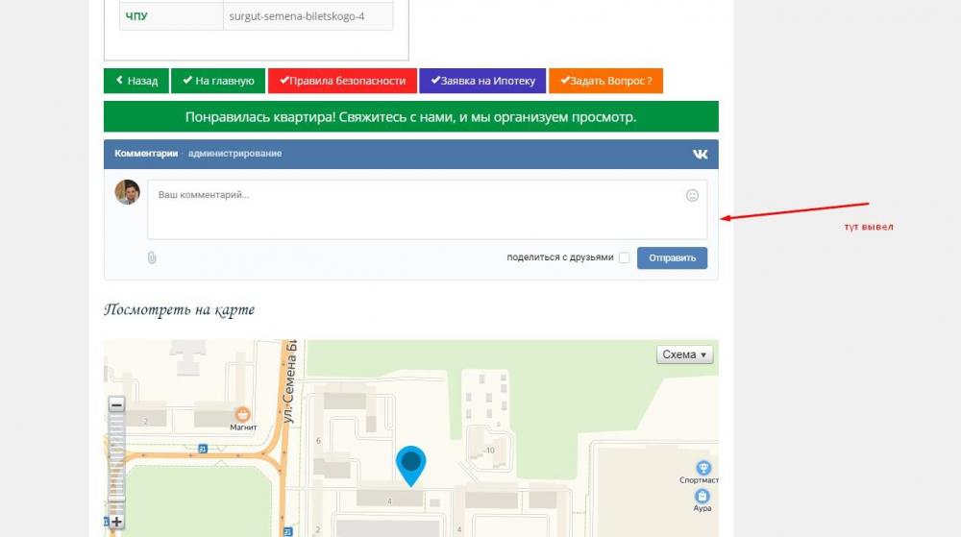Click the map zoom level slider

pyautogui.click(x=116, y=463)
